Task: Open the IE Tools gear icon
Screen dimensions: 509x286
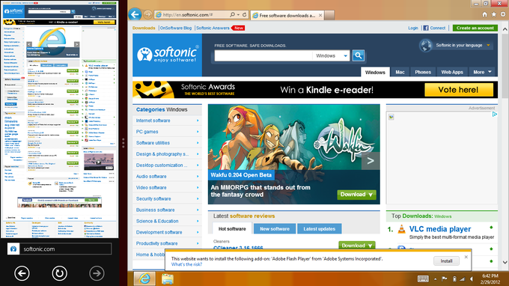Action: (503, 15)
